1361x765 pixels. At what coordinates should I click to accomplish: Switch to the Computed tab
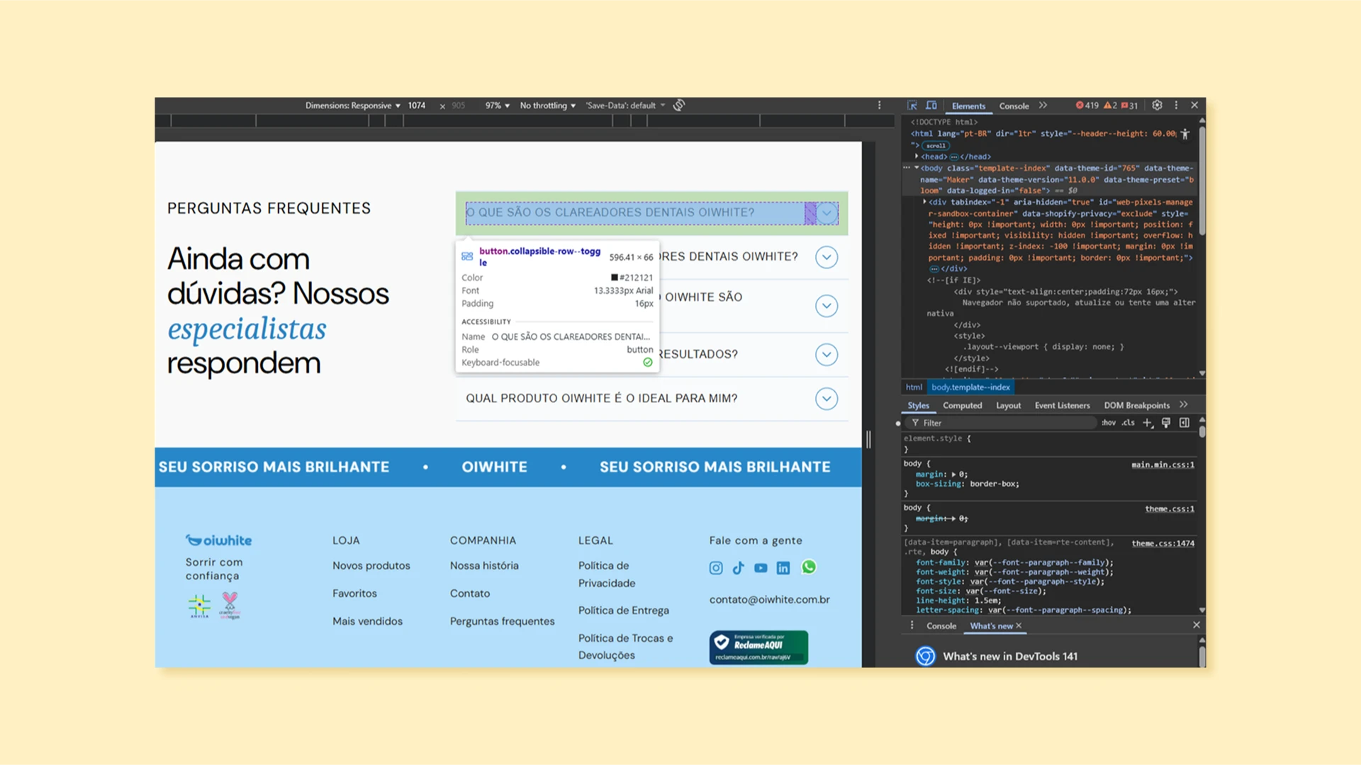click(962, 406)
